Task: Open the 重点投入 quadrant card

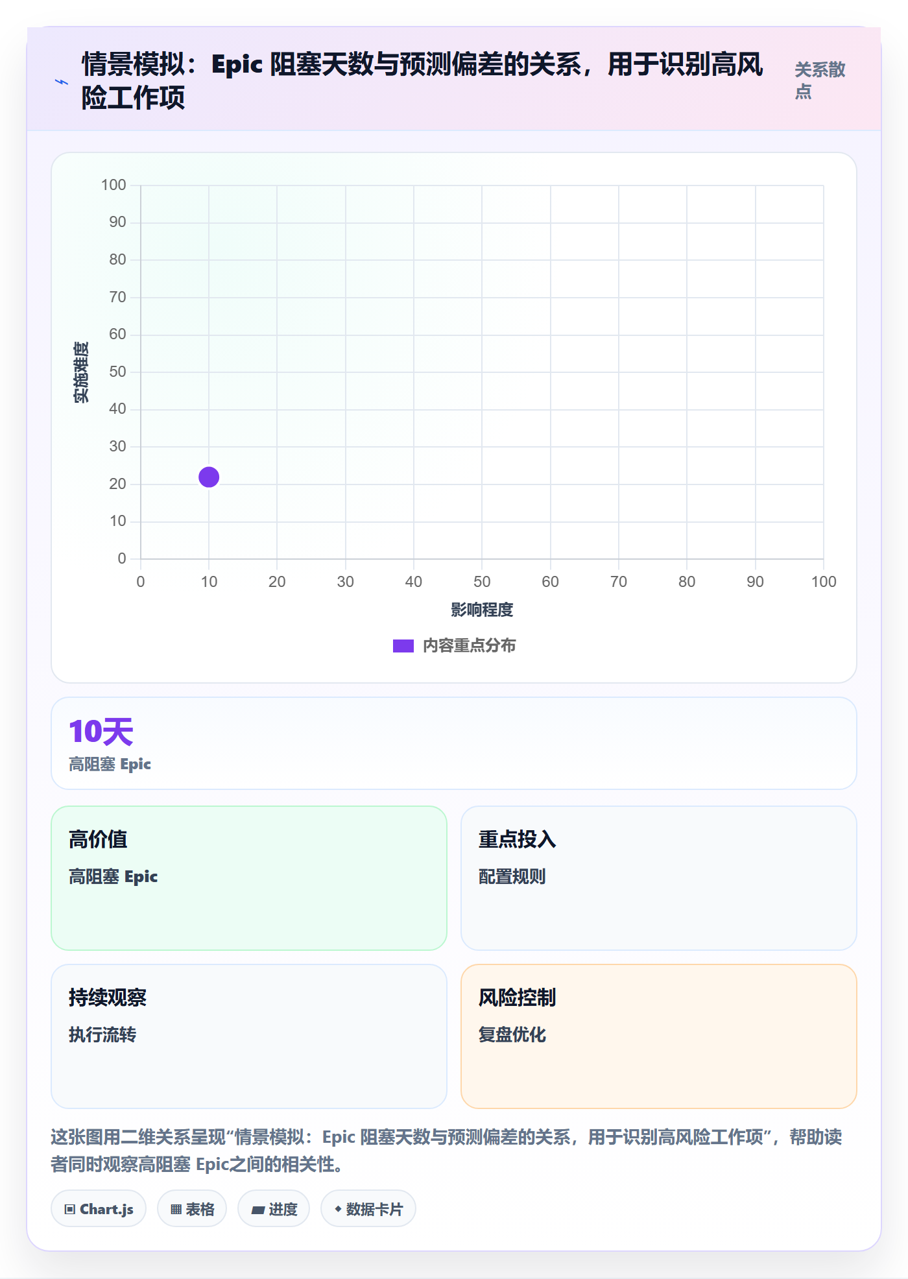Action: pos(659,878)
